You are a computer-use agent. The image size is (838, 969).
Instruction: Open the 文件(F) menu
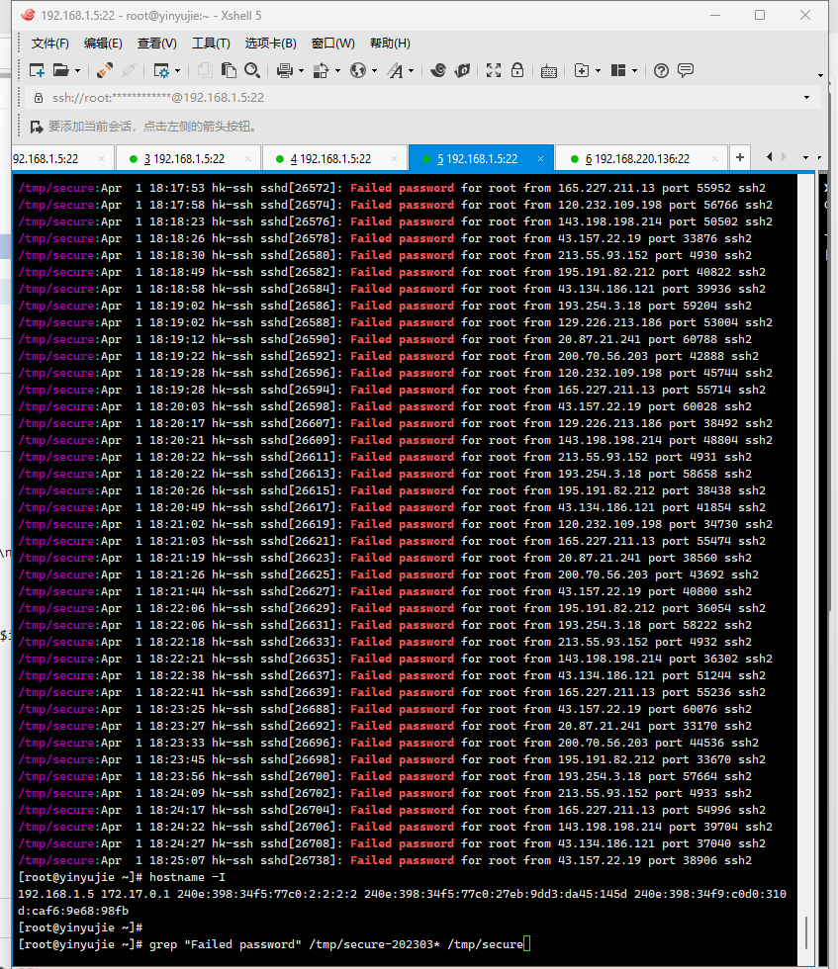(x=50, y=44)
